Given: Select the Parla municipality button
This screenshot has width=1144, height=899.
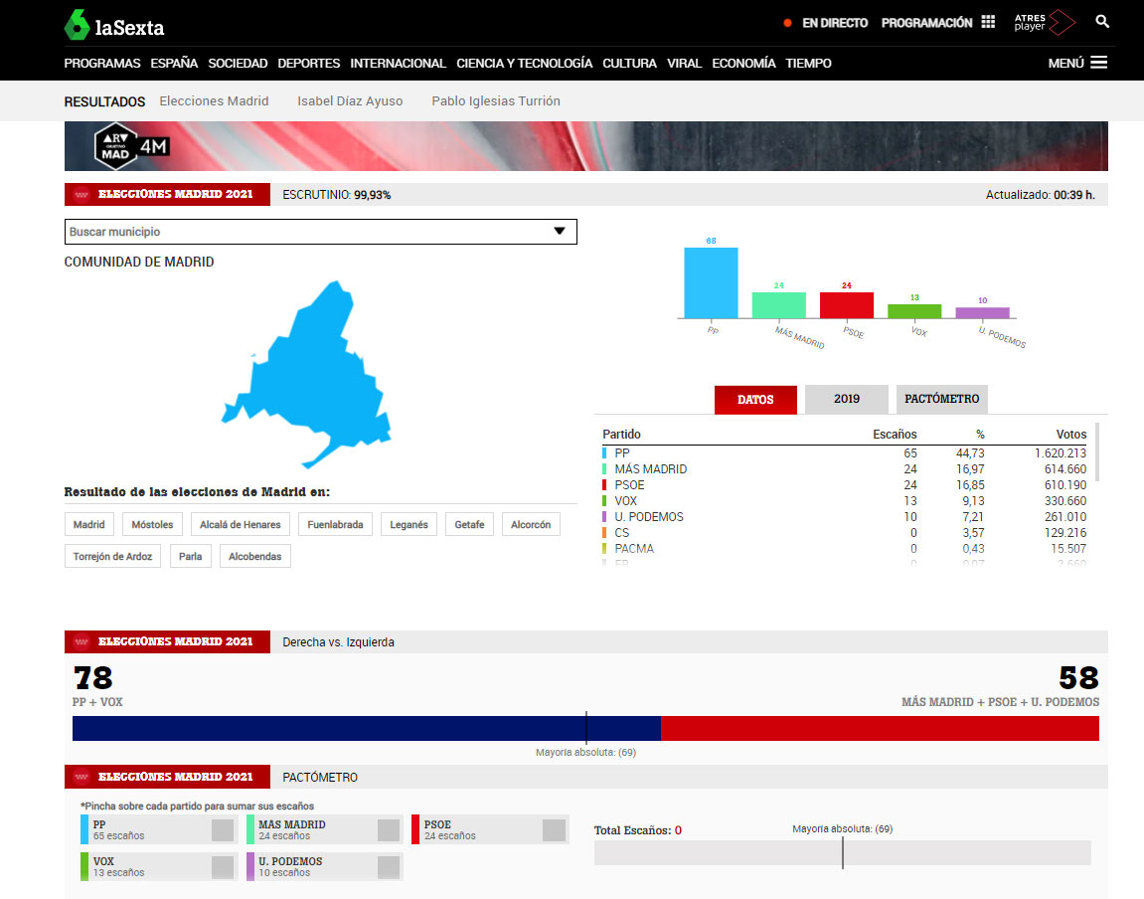Looking at the screenshot, I should pyautogui.click(x=191, y=556).
